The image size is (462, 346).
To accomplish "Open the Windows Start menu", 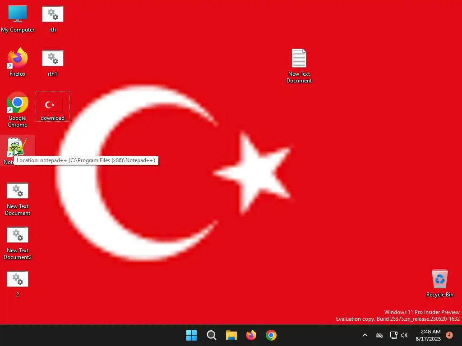I will pos(191,335).
